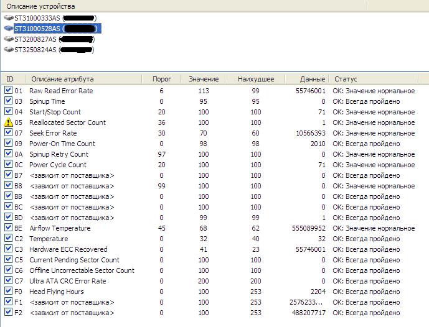This screenshot has width=429, height=327.
Task: Sort by the 'Статус' column header
Action: click(374, 79)
